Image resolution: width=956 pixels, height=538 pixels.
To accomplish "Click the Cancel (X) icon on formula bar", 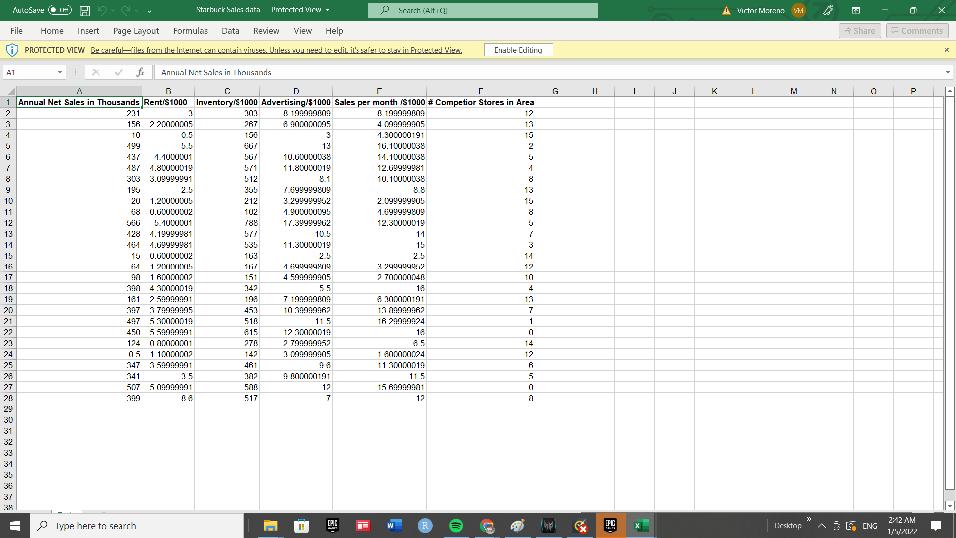I will 96,72.
